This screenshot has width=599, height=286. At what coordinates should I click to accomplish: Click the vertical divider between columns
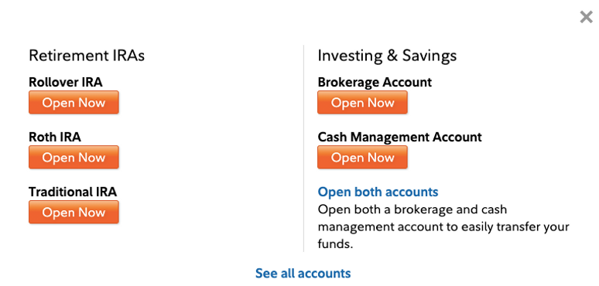[303, 148]
